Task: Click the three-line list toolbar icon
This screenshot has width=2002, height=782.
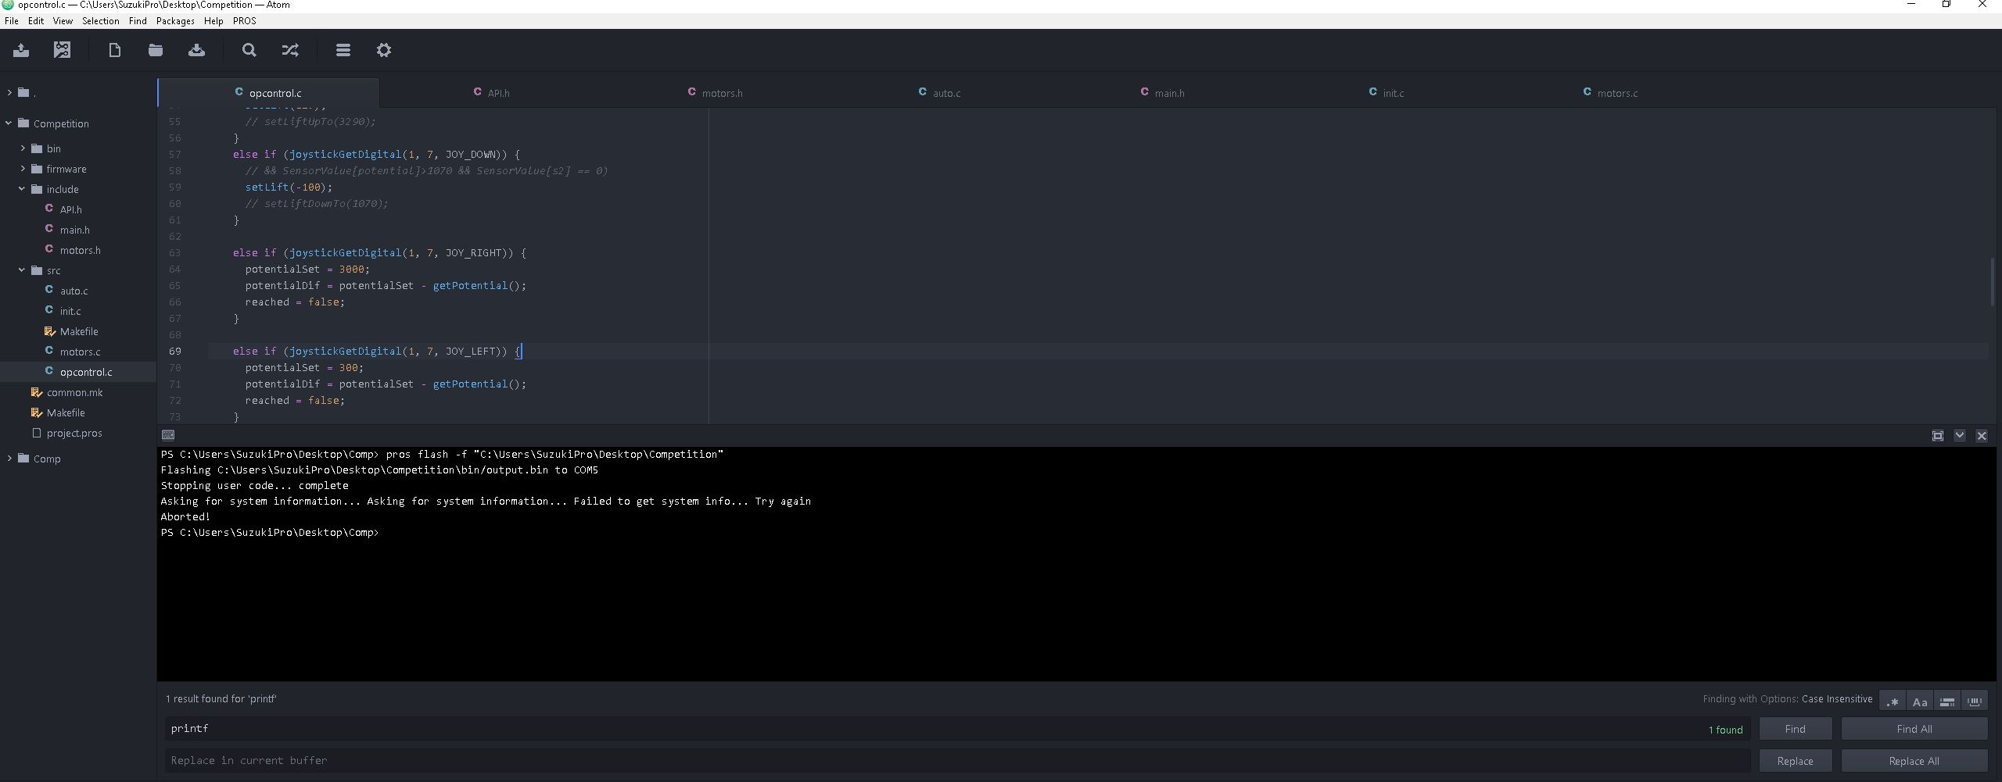Action: click(343, 51)
